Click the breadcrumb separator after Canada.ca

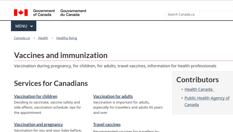coord(34,38)
